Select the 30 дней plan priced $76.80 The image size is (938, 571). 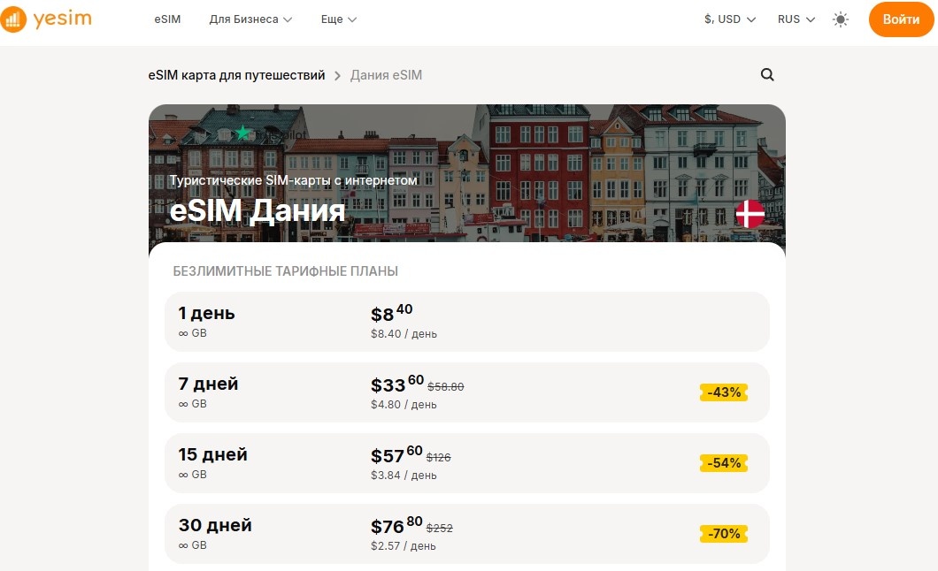click(466, 533)
